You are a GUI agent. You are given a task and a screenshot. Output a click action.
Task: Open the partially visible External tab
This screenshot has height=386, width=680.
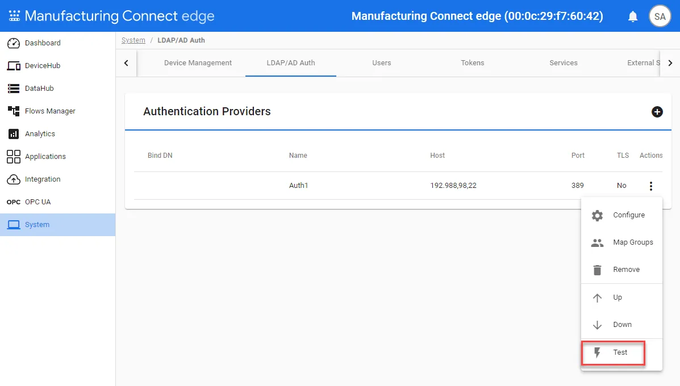click(x=643, y=63)
